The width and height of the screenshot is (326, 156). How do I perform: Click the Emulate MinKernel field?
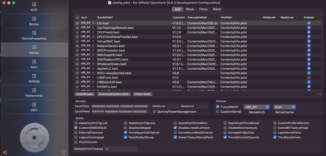(173, 106)
